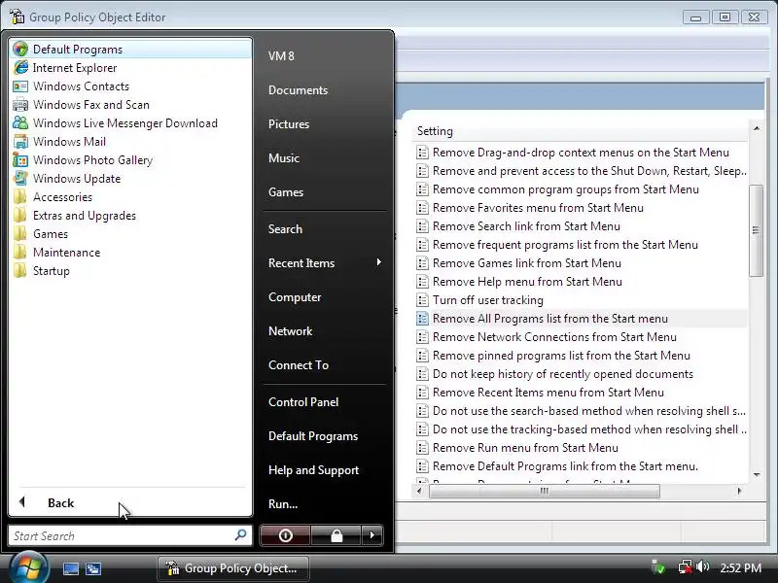778x583 pixels.
Task: Click the policy icon beside Remove Help menu
Action: [422, 282]
